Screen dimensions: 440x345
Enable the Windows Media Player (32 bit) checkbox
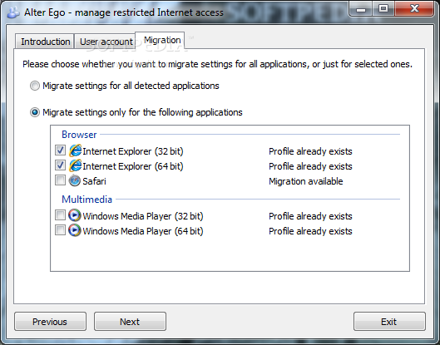click(x=60, y=215)
